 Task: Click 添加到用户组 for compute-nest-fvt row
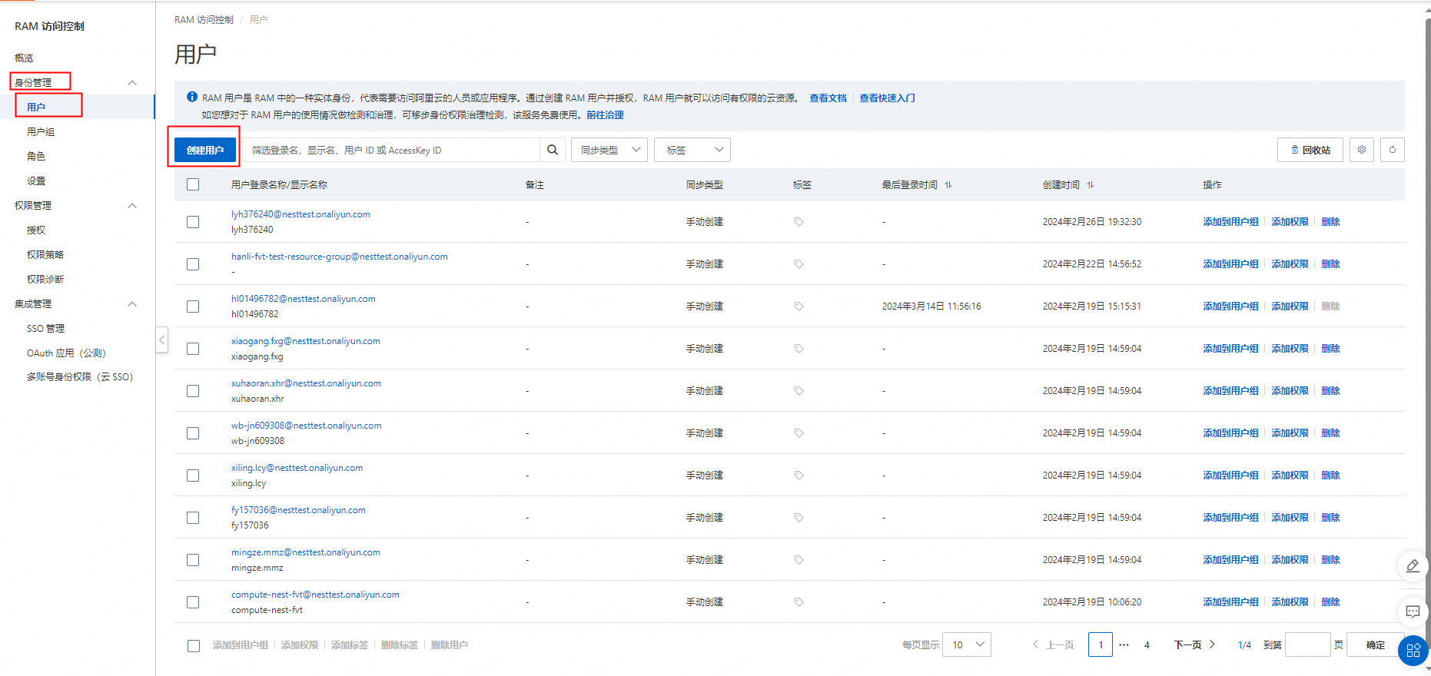pos(1230,602)
